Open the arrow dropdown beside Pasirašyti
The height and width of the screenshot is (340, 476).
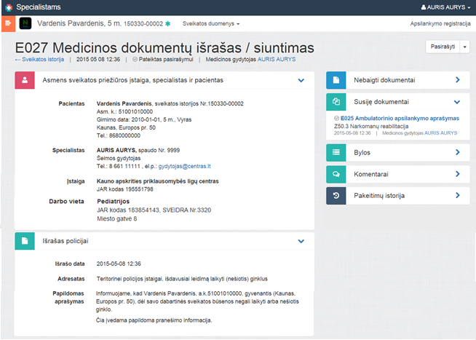click(465, 46)
